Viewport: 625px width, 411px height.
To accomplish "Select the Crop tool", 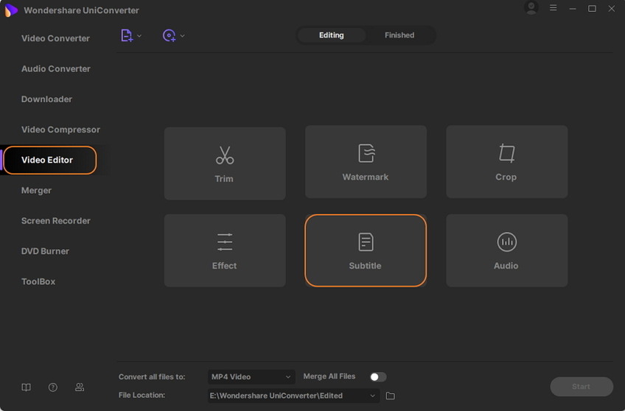I will click(x=506, y=161).
